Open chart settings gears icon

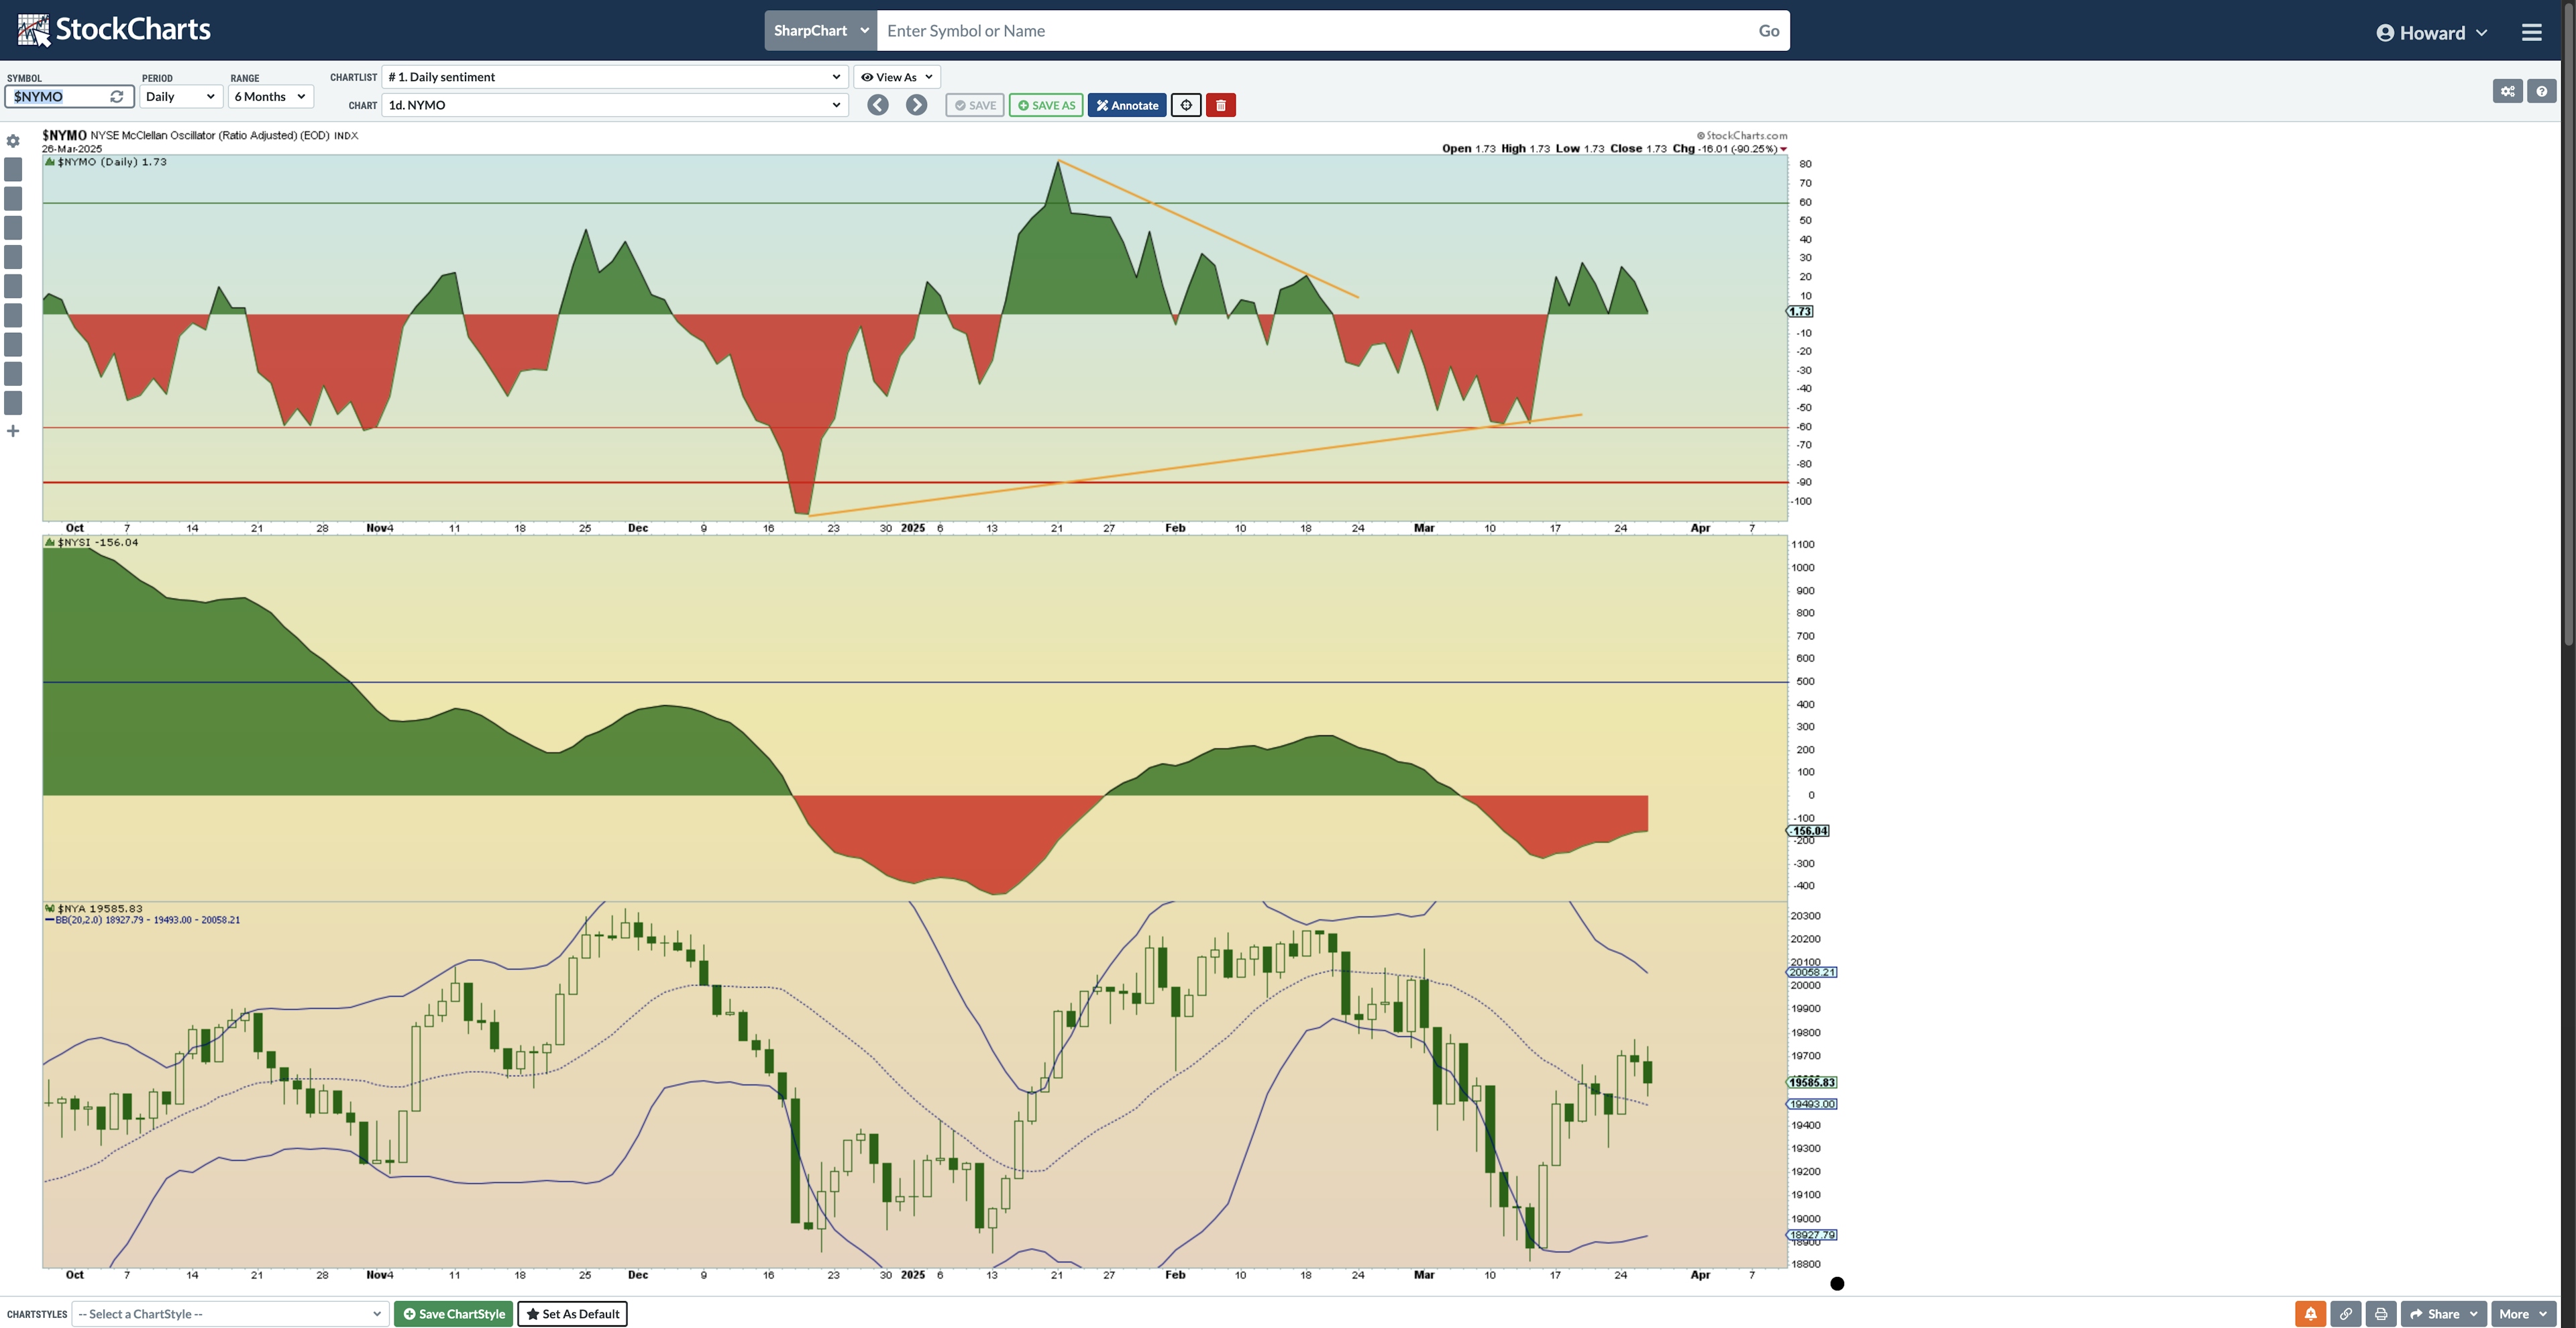2507,91
